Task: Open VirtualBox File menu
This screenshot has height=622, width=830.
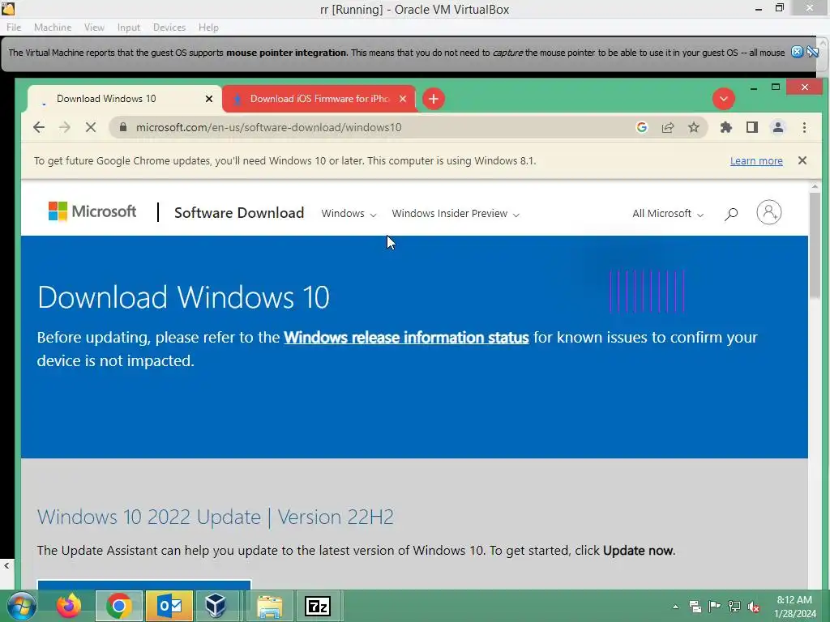Action: [14, 28]
